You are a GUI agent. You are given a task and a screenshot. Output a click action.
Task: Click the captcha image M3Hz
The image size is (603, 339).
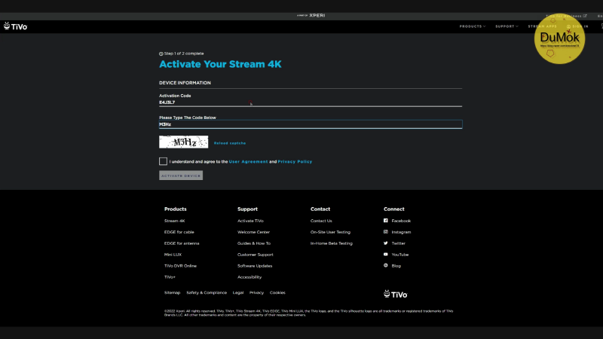point(183,142)
